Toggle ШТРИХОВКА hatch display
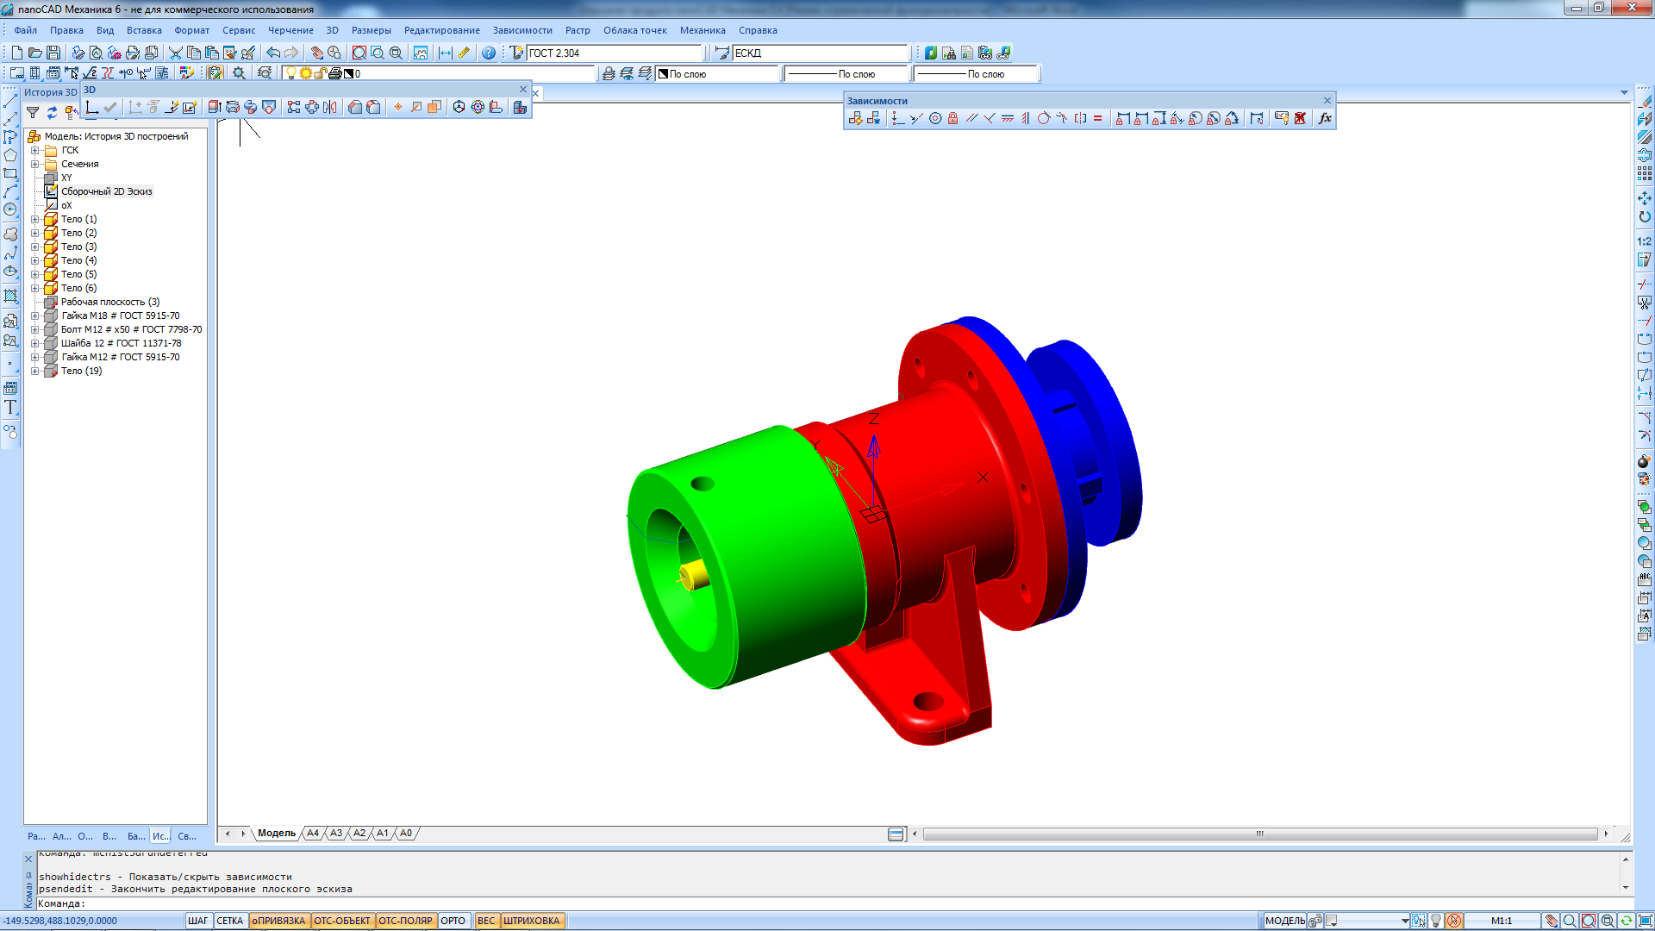This screenshot has width=1655, height=931. point(531,921)
